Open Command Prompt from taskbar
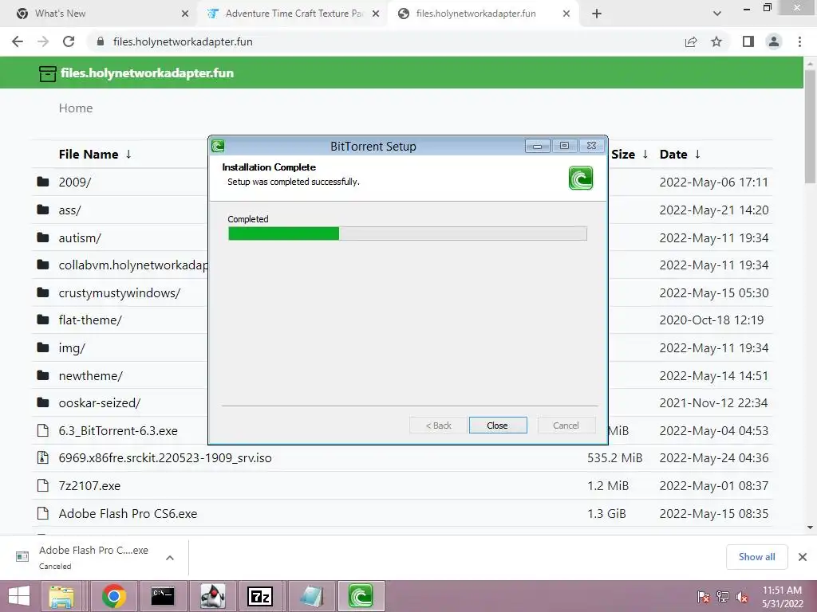Viewport: 817px width, 612px height. point(163,596)
